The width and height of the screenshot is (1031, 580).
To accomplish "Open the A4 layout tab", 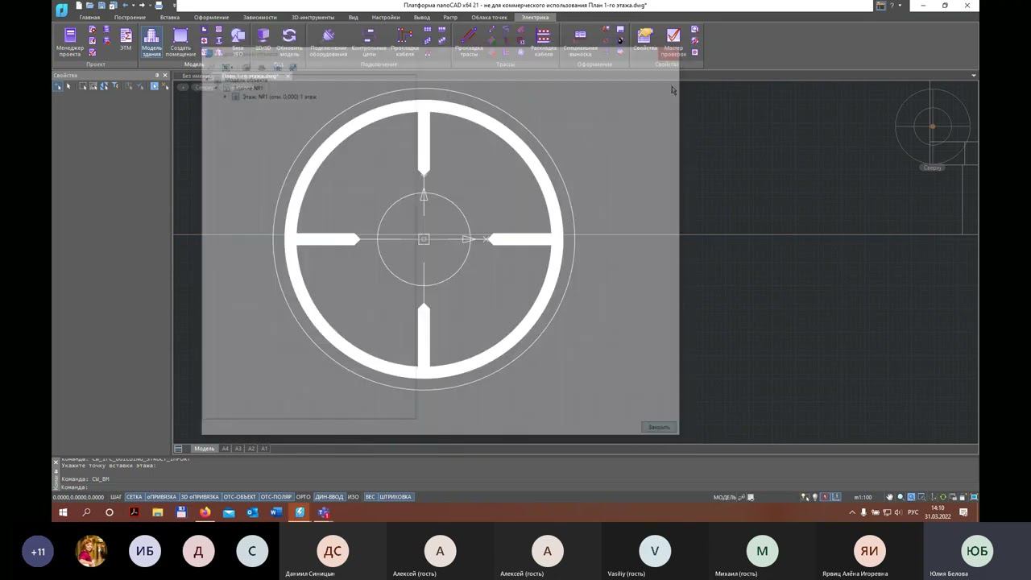I will pos(226,449).
